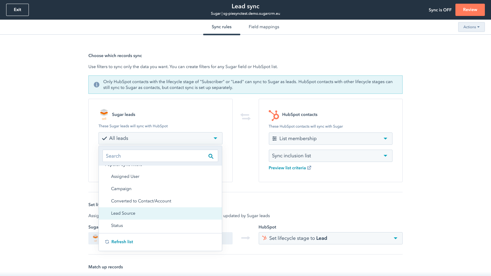The width and height of the screenshot is (491, 276).
Task: Click the Exit button
Action: coord(17,10)
